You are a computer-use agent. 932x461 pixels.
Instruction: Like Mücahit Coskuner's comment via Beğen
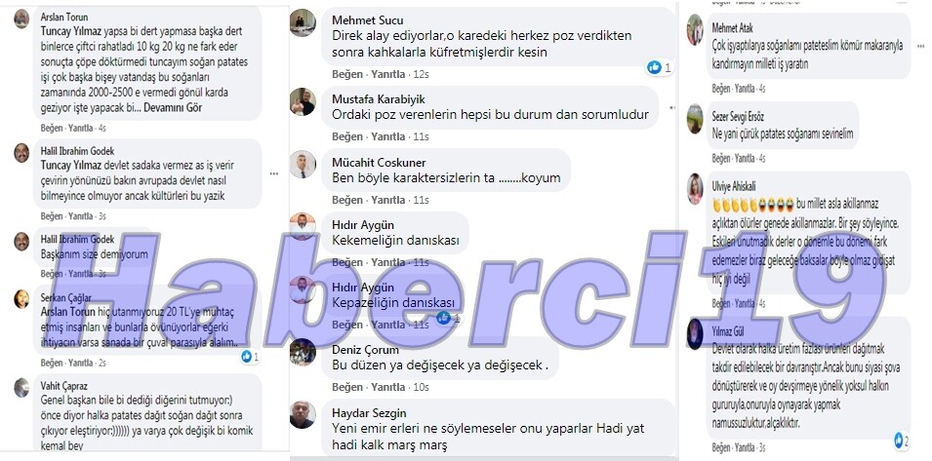click(347, 200)
